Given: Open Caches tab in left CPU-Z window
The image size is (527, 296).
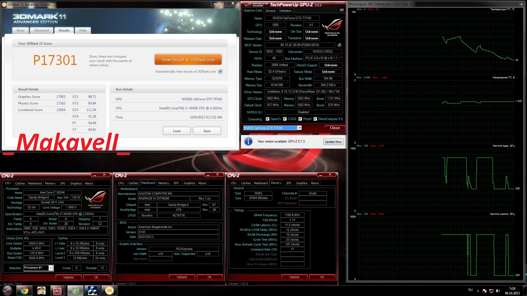Looking at the screenshot, I should point(20,183).
